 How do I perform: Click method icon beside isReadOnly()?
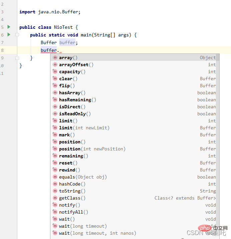tap(55, 114)
